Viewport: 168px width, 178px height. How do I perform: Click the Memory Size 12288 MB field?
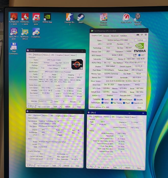click(x=109, y=77)
